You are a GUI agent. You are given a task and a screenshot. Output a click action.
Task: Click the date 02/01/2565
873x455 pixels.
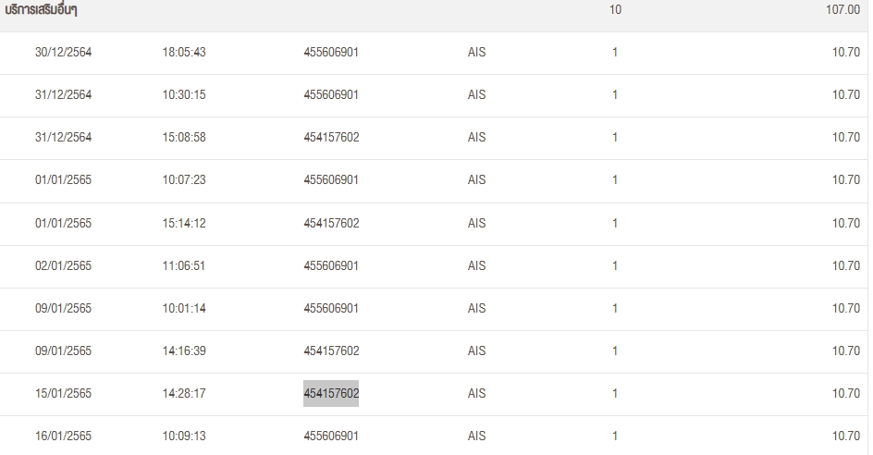[x=64, y=265]
